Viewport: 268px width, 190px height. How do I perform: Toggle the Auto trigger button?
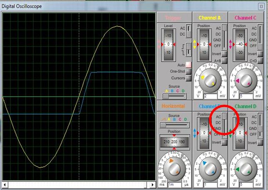(x=189, y=65)
